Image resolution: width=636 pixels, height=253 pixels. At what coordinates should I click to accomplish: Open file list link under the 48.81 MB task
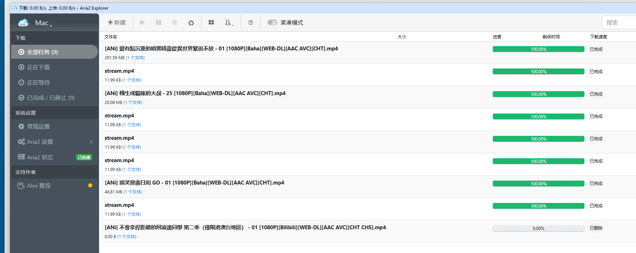point(133,192)
